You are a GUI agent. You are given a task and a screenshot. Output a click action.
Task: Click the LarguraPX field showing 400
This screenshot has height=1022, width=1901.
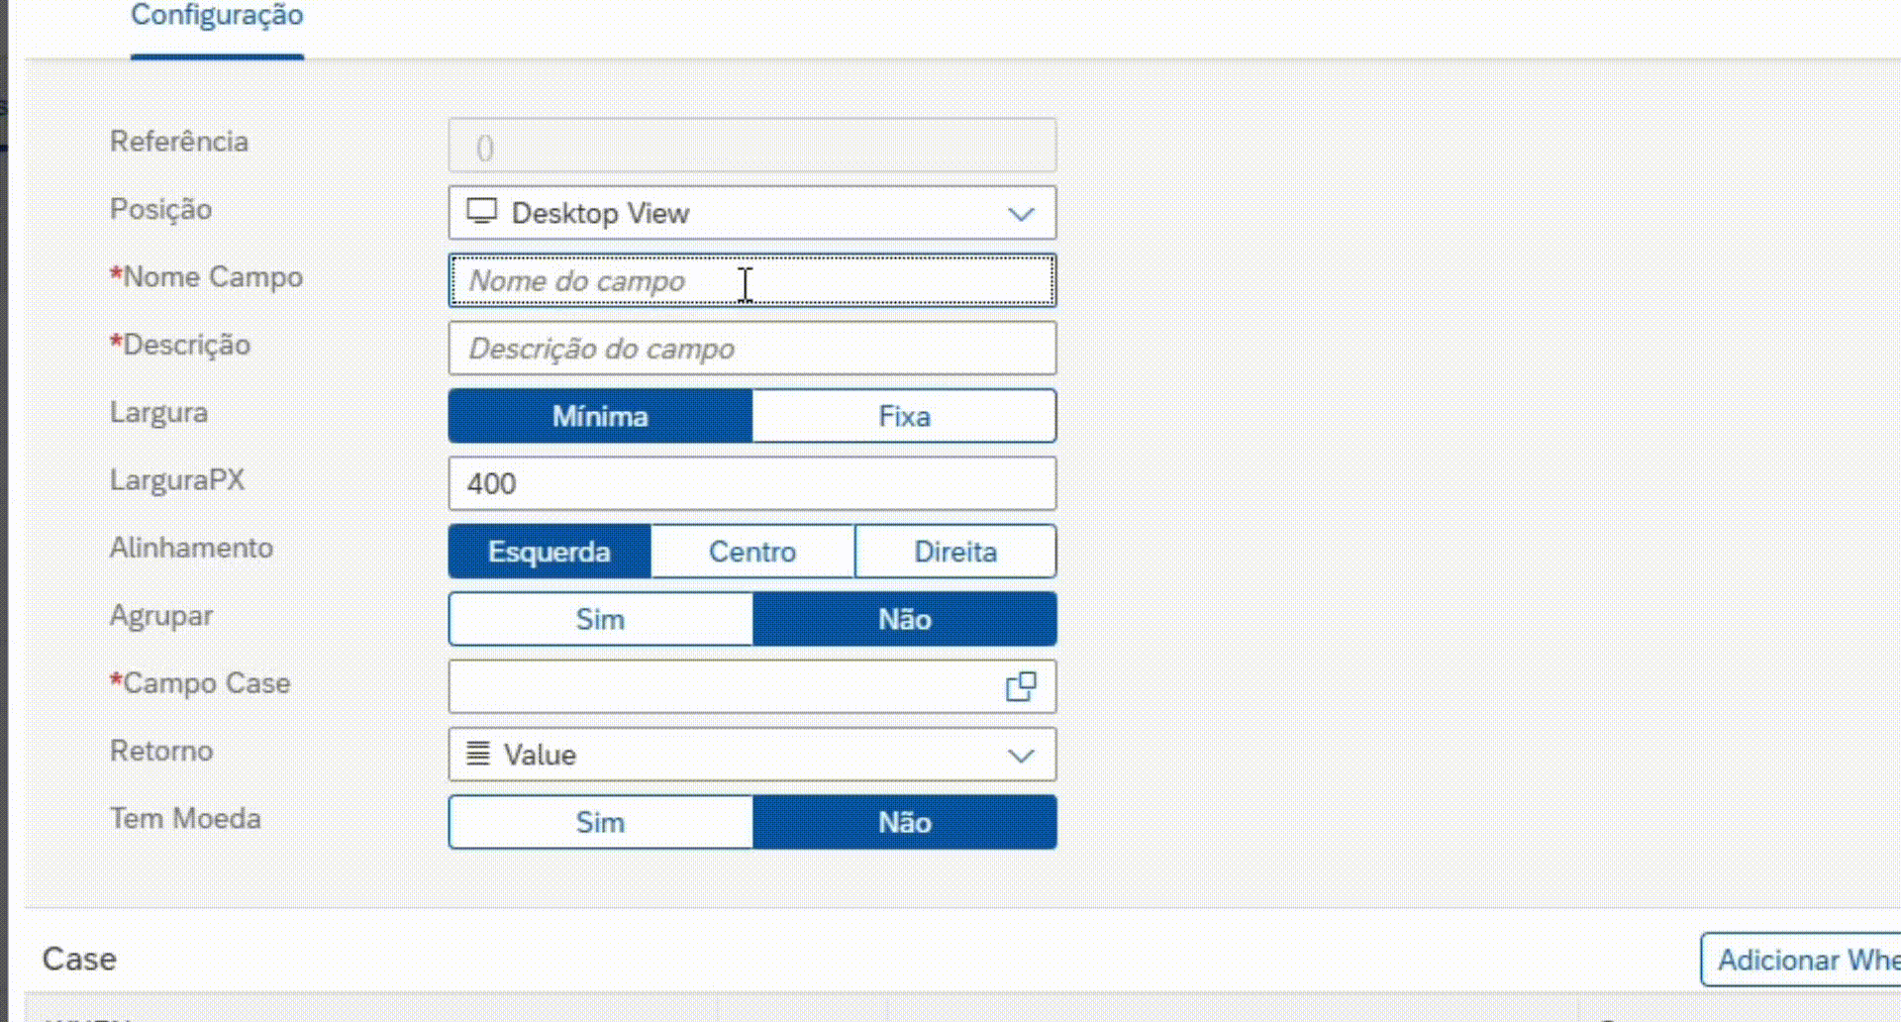coord(752,484)
